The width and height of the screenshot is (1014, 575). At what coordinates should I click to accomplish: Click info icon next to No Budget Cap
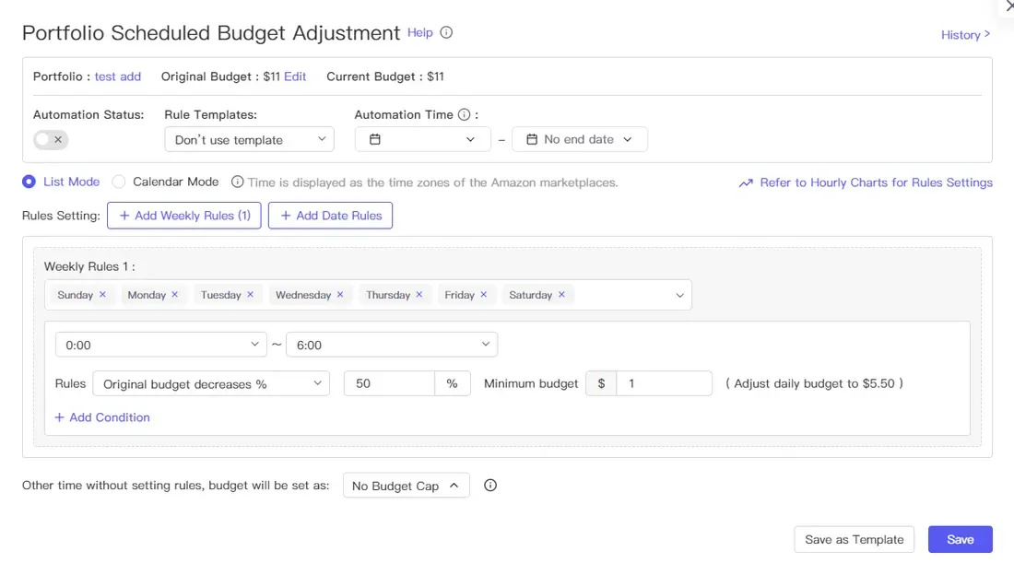tap(490, 485)
